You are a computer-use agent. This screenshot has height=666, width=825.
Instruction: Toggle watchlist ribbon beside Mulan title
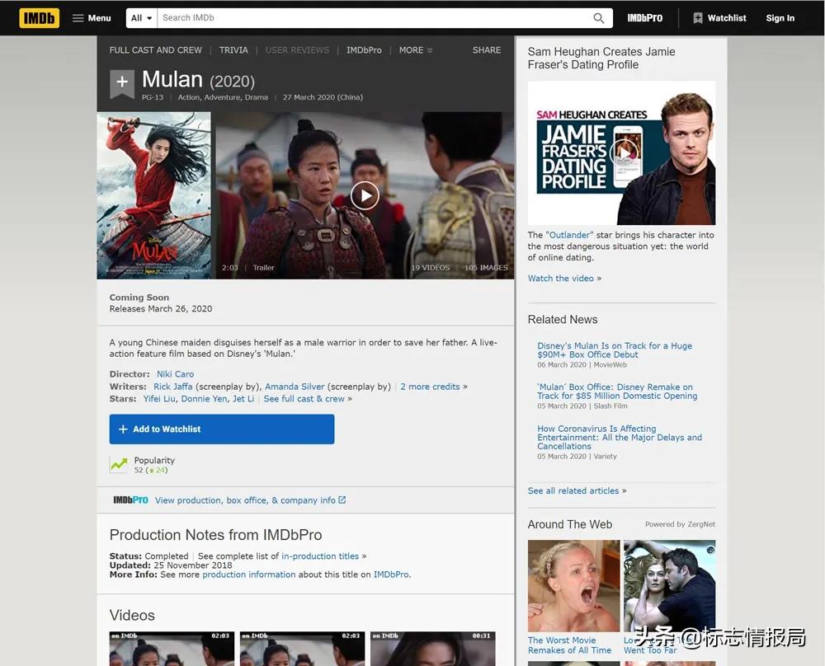[122, 83]
